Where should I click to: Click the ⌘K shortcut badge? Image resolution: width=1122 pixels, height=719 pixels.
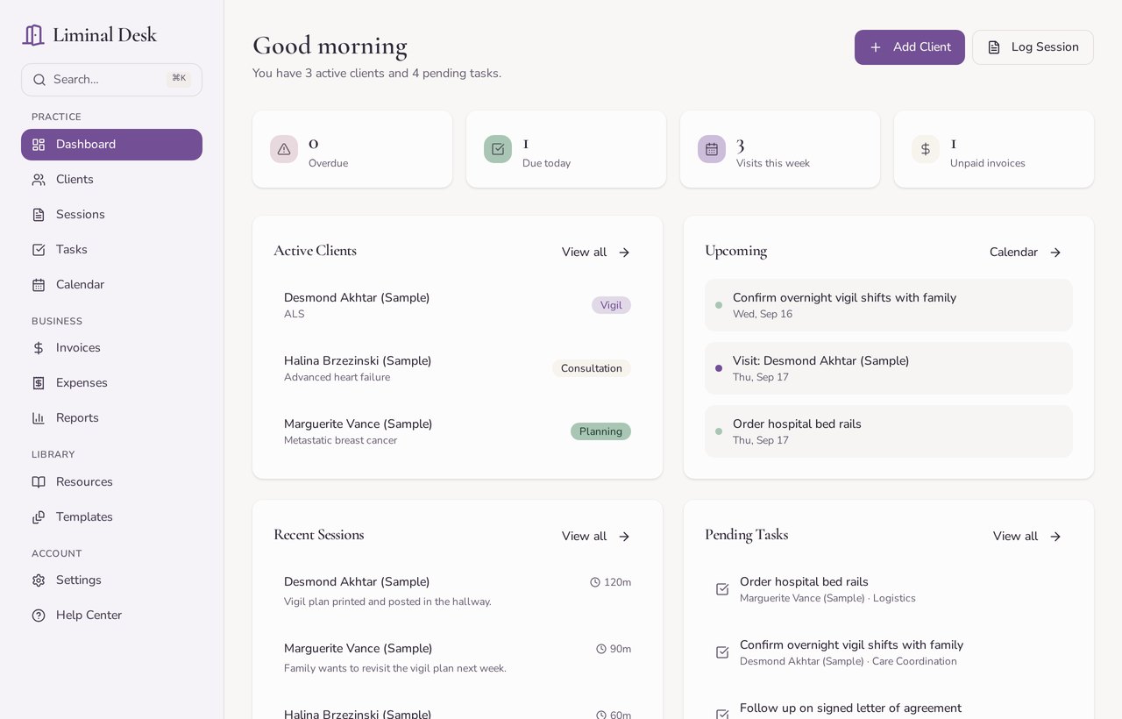click(x=179, y=79)
